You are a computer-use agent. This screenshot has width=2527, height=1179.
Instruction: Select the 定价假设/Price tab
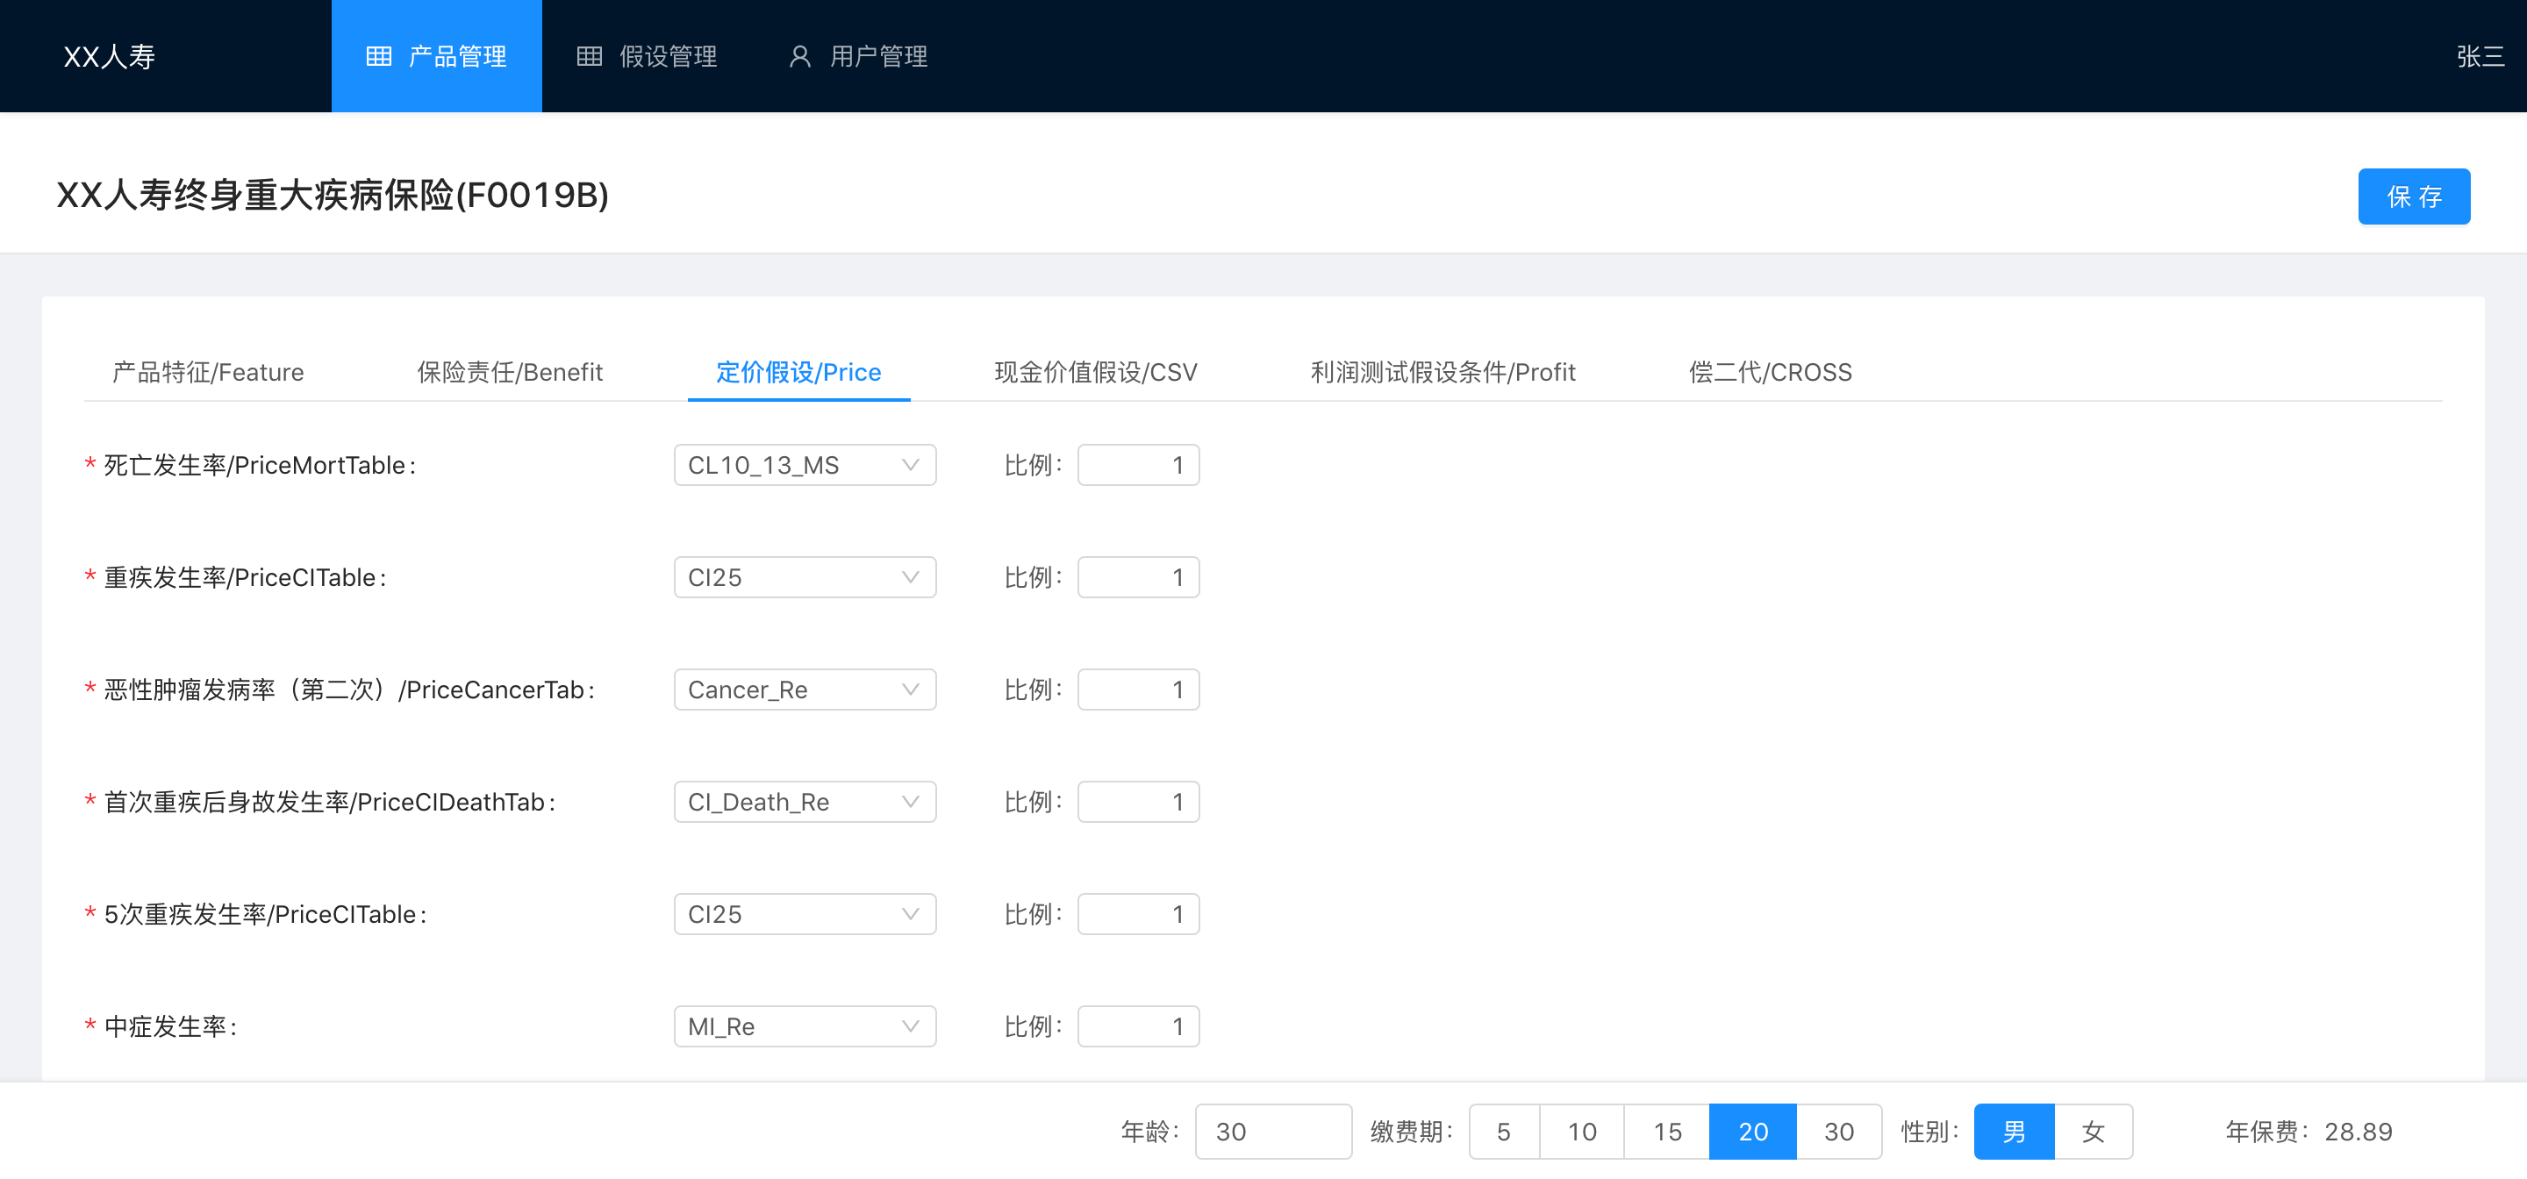point(798,373)
